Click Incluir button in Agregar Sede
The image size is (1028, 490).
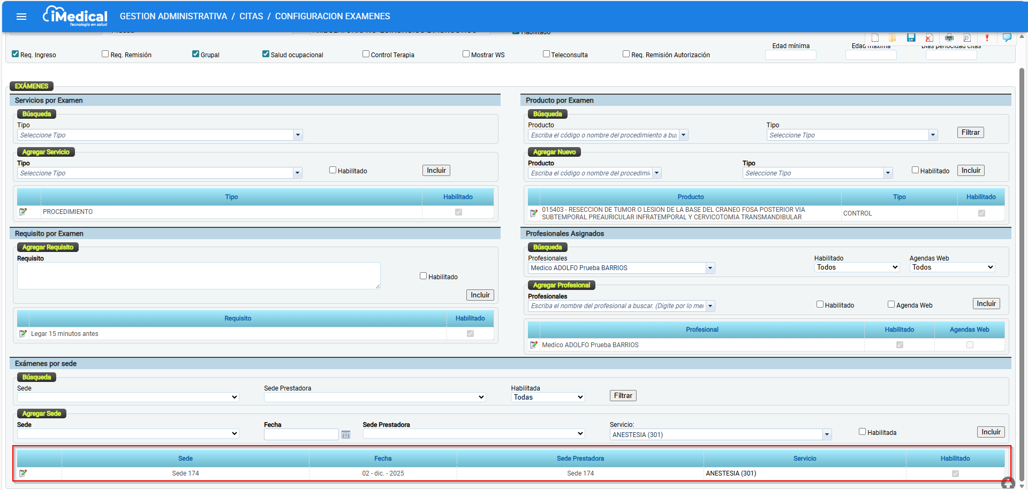991,432
